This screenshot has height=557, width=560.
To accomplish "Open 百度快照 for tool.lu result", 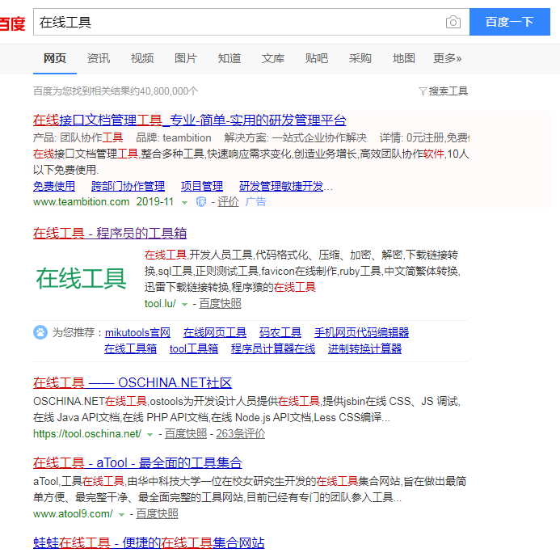I will (220, 304).
